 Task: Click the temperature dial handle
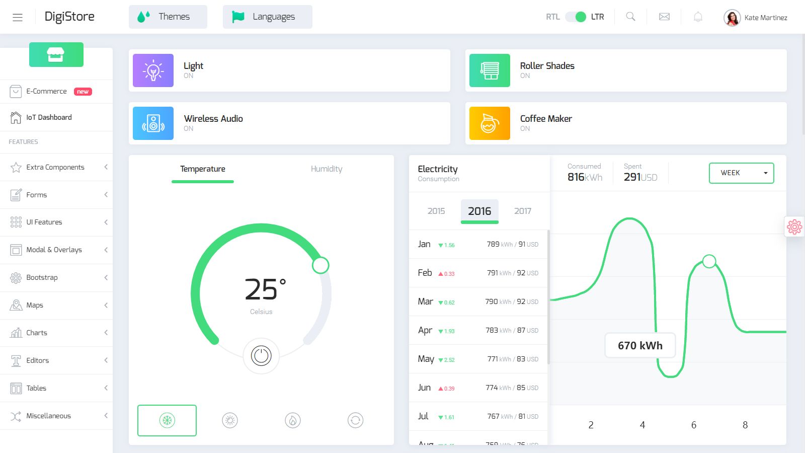click(x=320, y=265)
